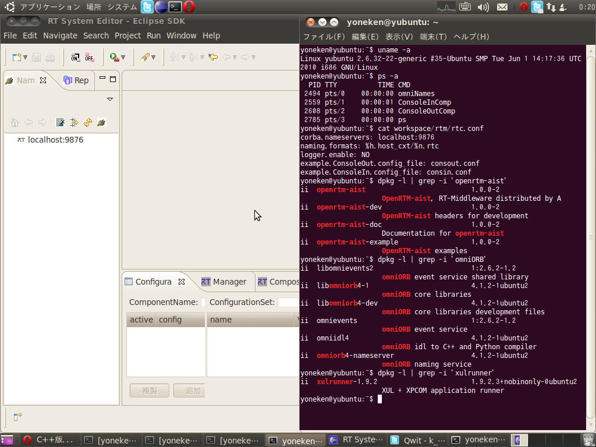This screenshot has width=596, height=447.
Task: Open the Back history dropdown arrow
Action: coord(235,58)
